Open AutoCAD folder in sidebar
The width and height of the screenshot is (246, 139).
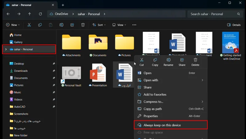coord(18,107)
